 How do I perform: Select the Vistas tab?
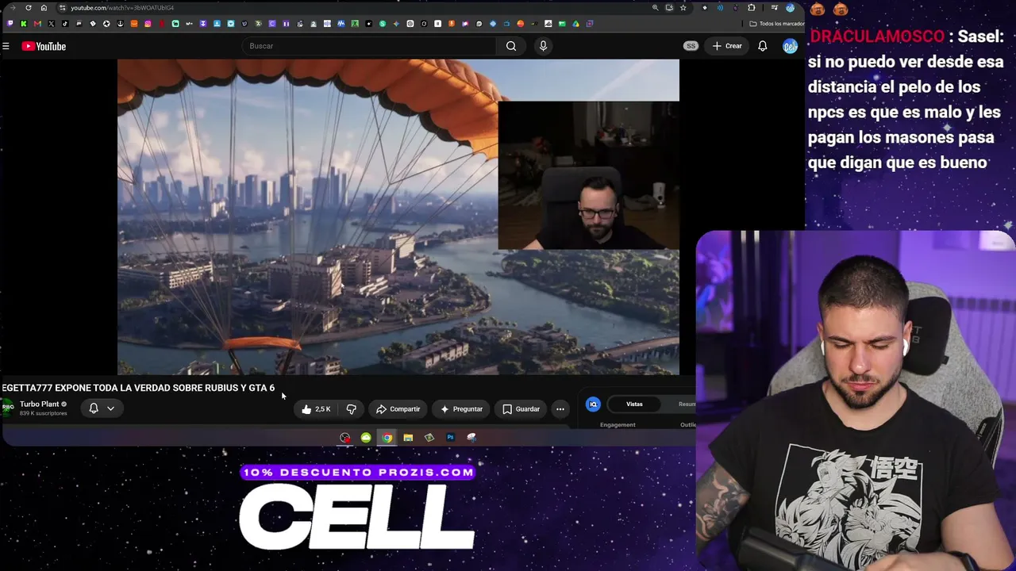coord(634,404)
